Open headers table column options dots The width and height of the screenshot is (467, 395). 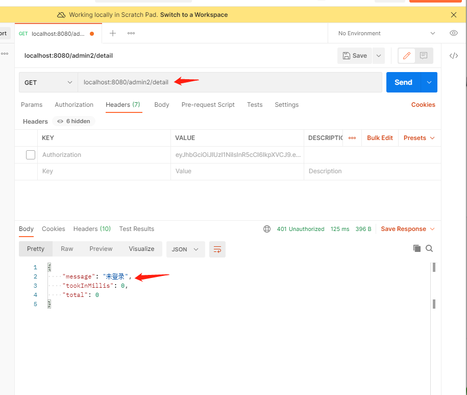[x=352, y=138]
